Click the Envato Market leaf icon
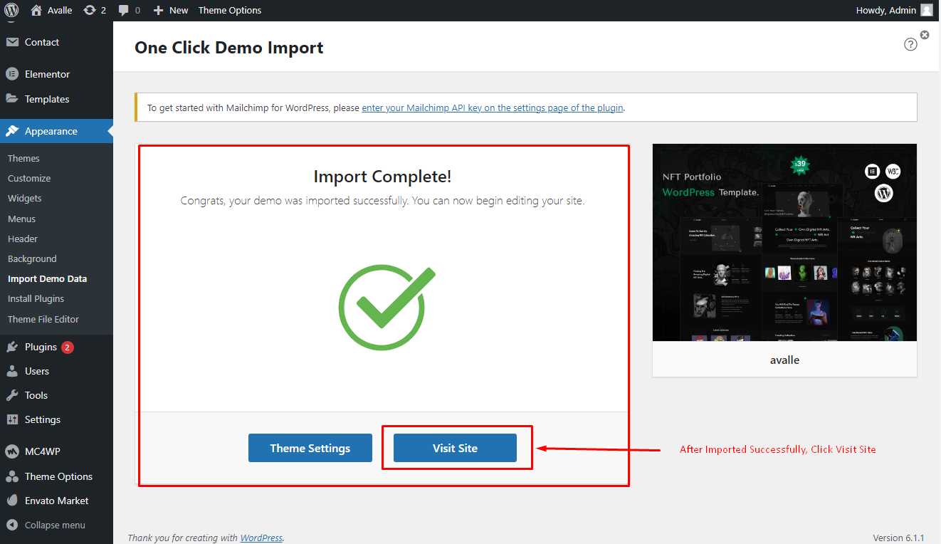 pos(12,501)
